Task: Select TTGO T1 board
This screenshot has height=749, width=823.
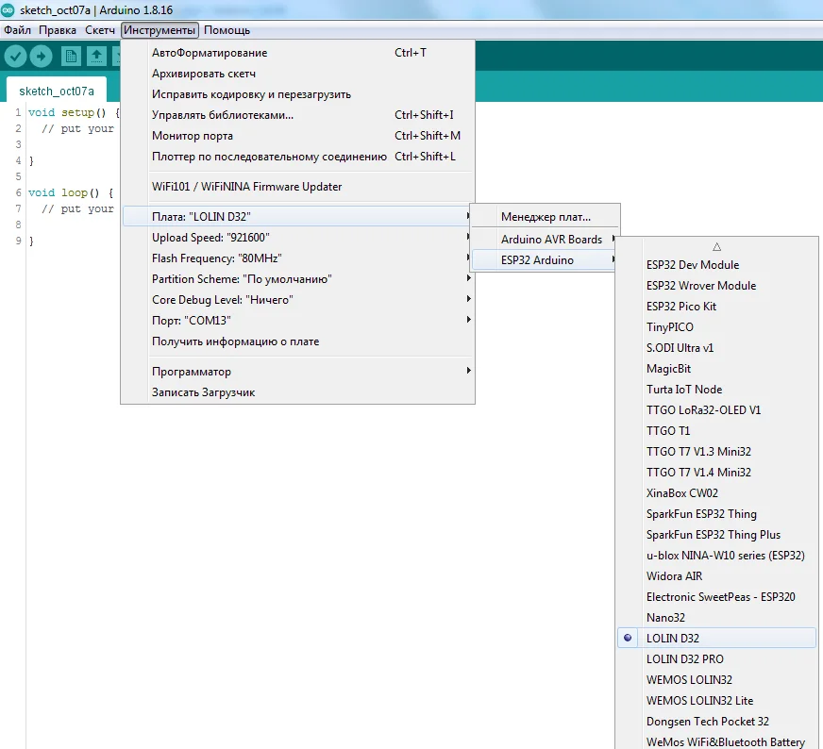Action: (717, 430)
